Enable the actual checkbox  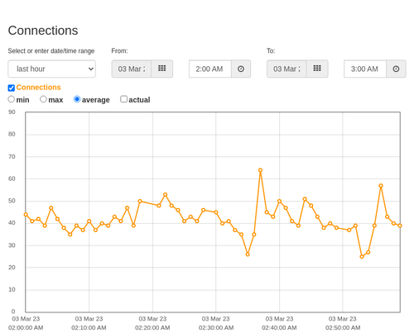124,99
